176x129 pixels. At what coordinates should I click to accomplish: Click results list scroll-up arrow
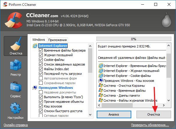168,46
